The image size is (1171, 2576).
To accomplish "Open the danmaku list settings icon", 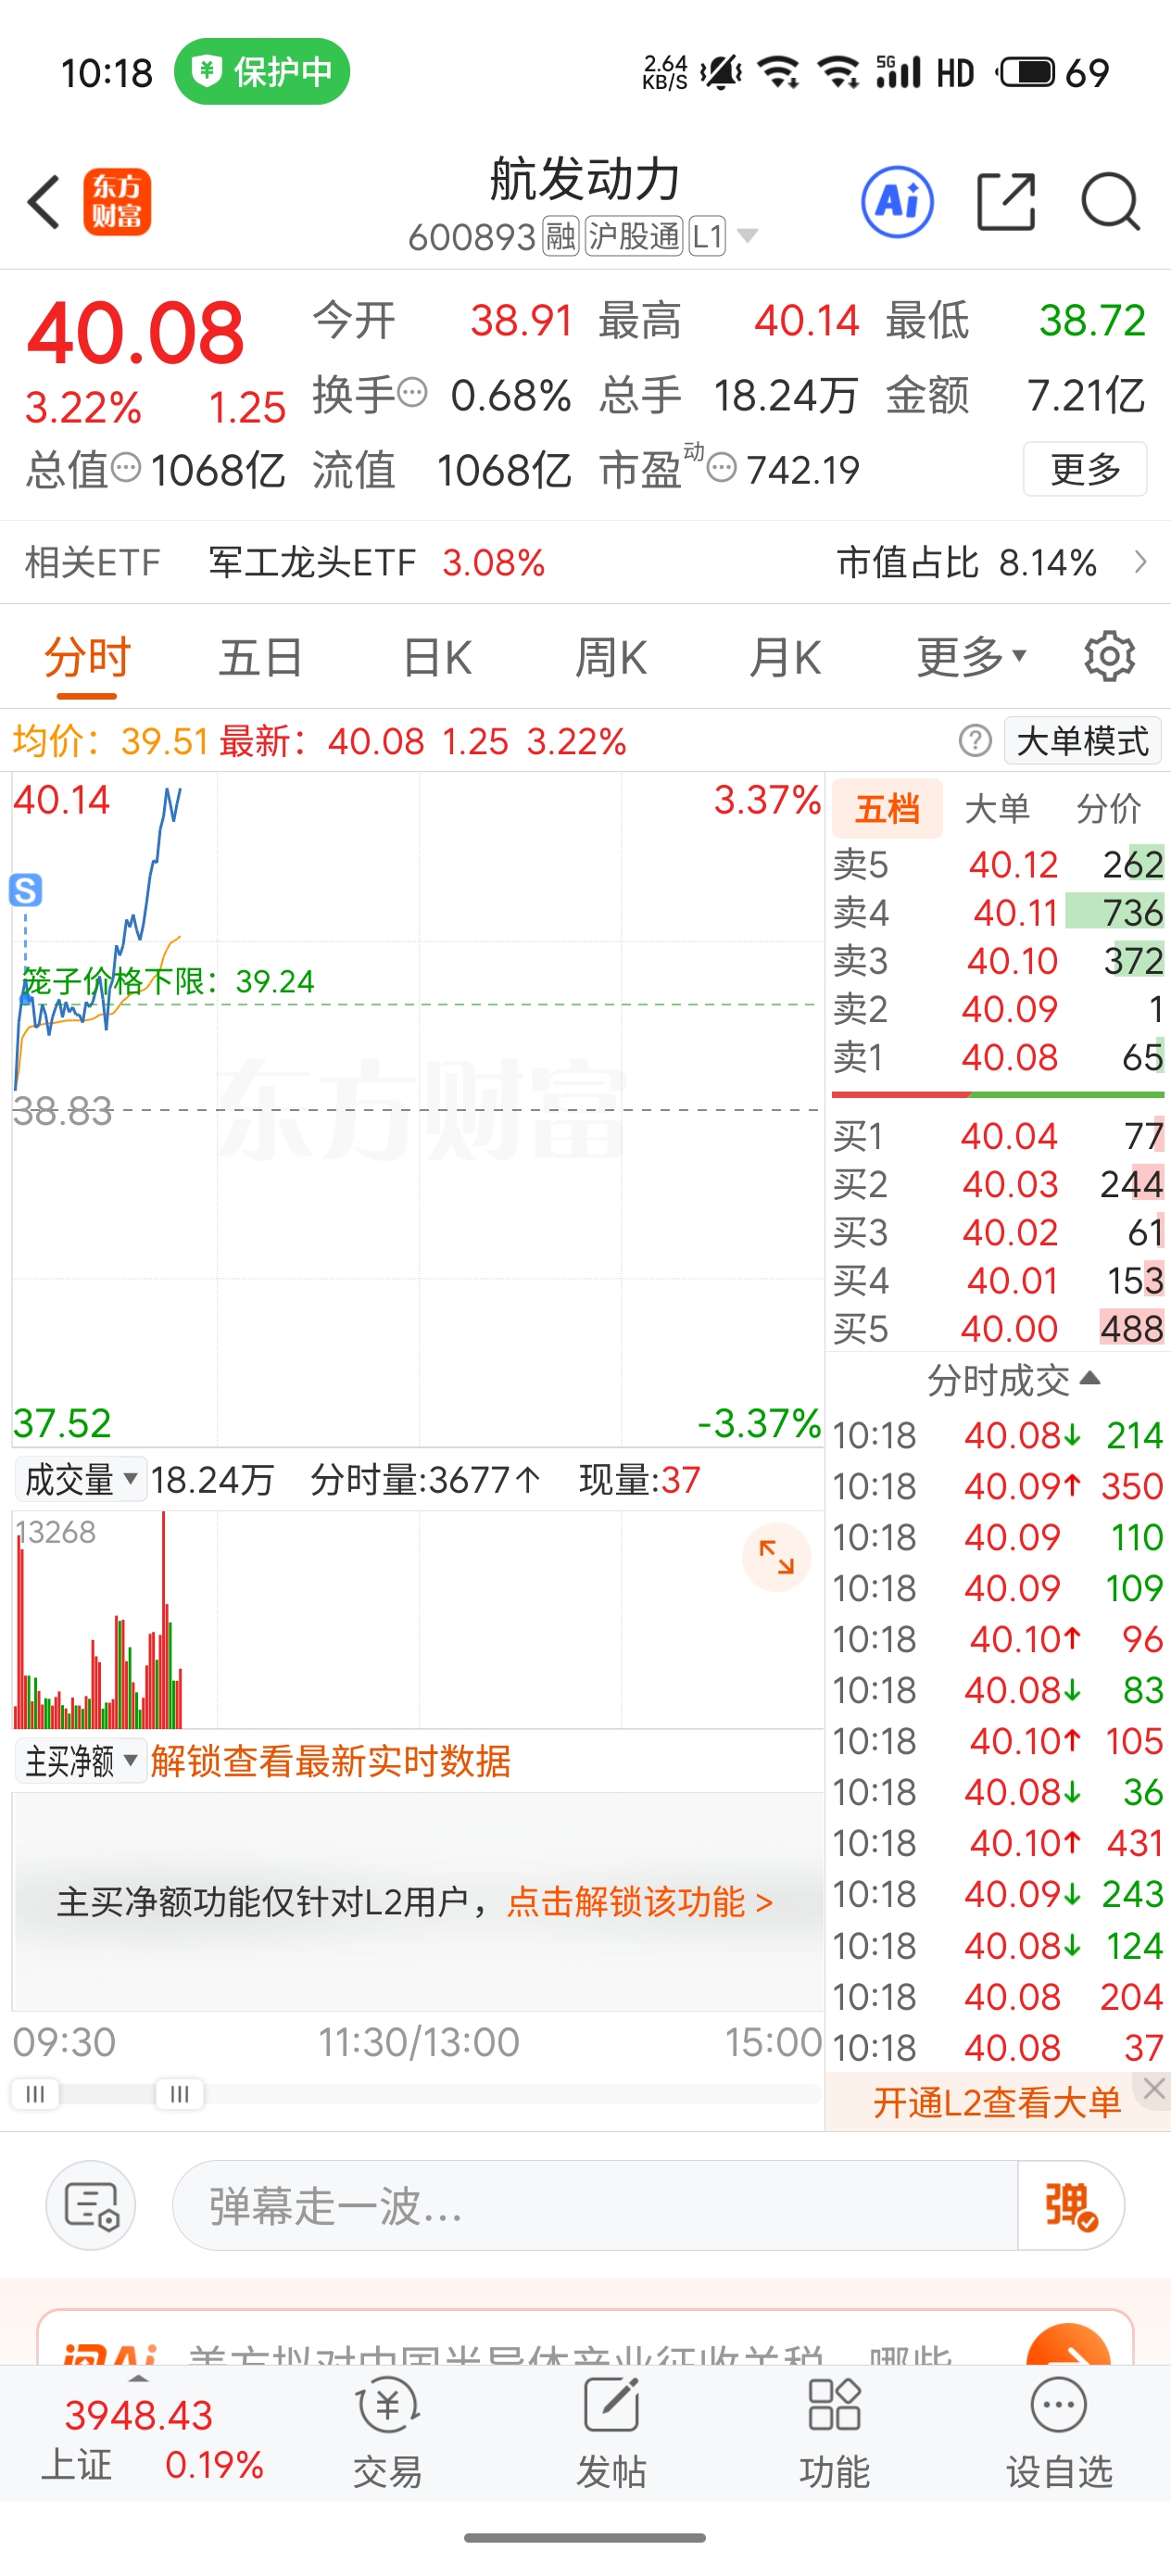I will 91,2205.
